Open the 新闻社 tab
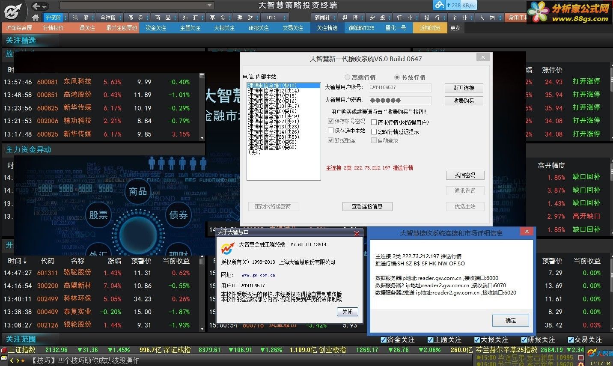The image size is (613, 366). tap(322, 18)
